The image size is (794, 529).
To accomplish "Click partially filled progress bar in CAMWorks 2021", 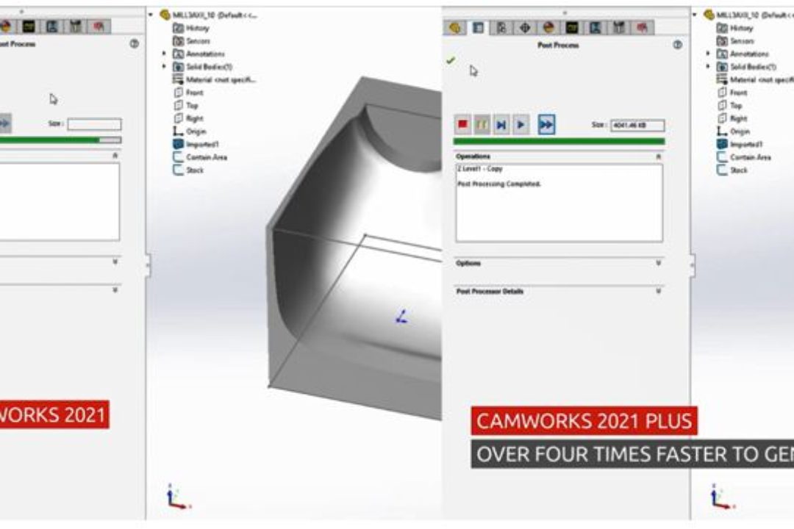I will point(60,140).
